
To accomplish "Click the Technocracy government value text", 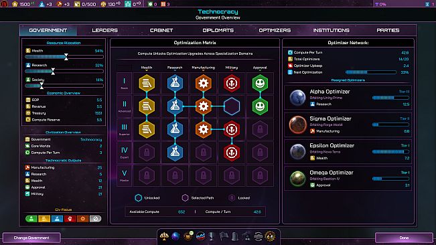I will (91, 139).
